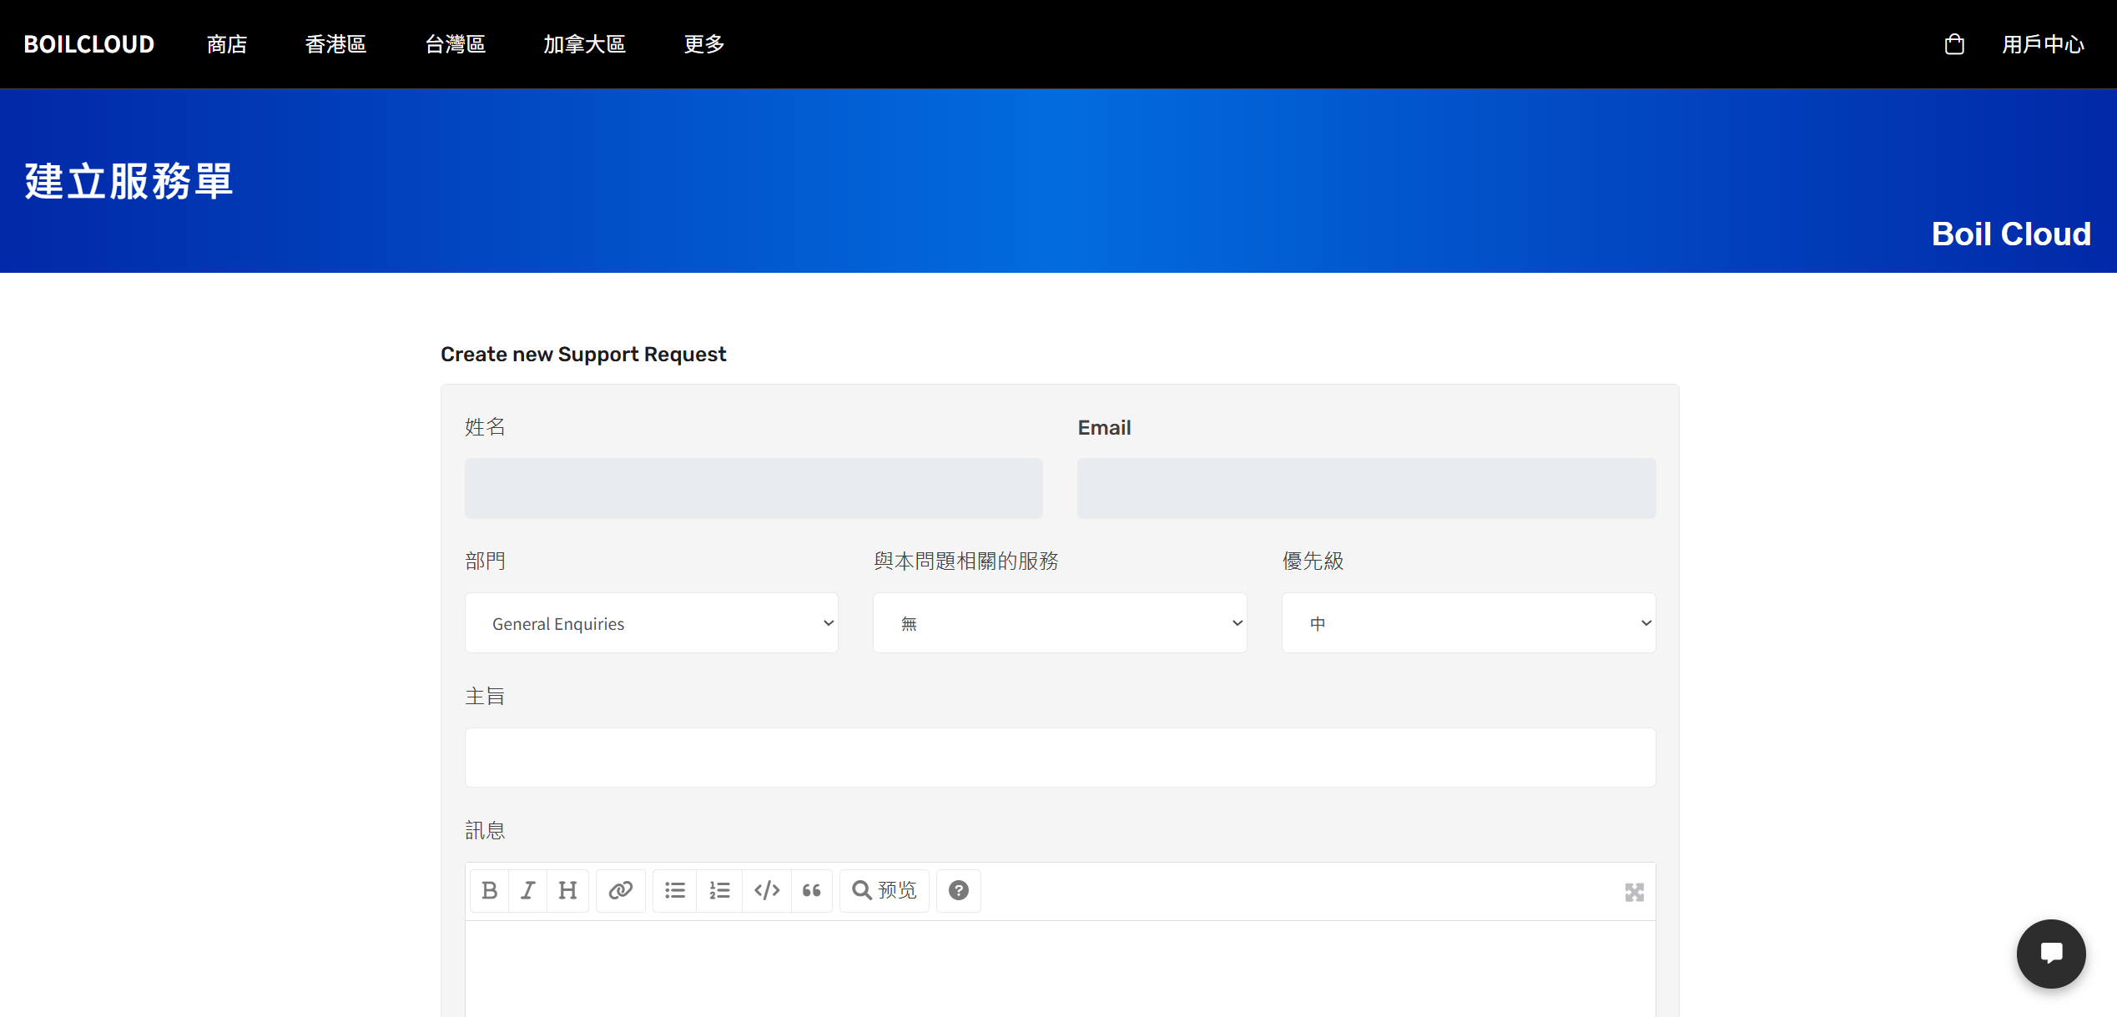Focus the 姓名 name input field
The width and height of the screenshot is (2117, 1017).
(754, 488)
